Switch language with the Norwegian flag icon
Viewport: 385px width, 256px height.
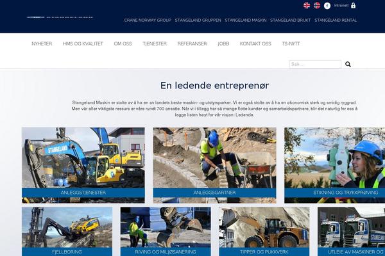317,5
